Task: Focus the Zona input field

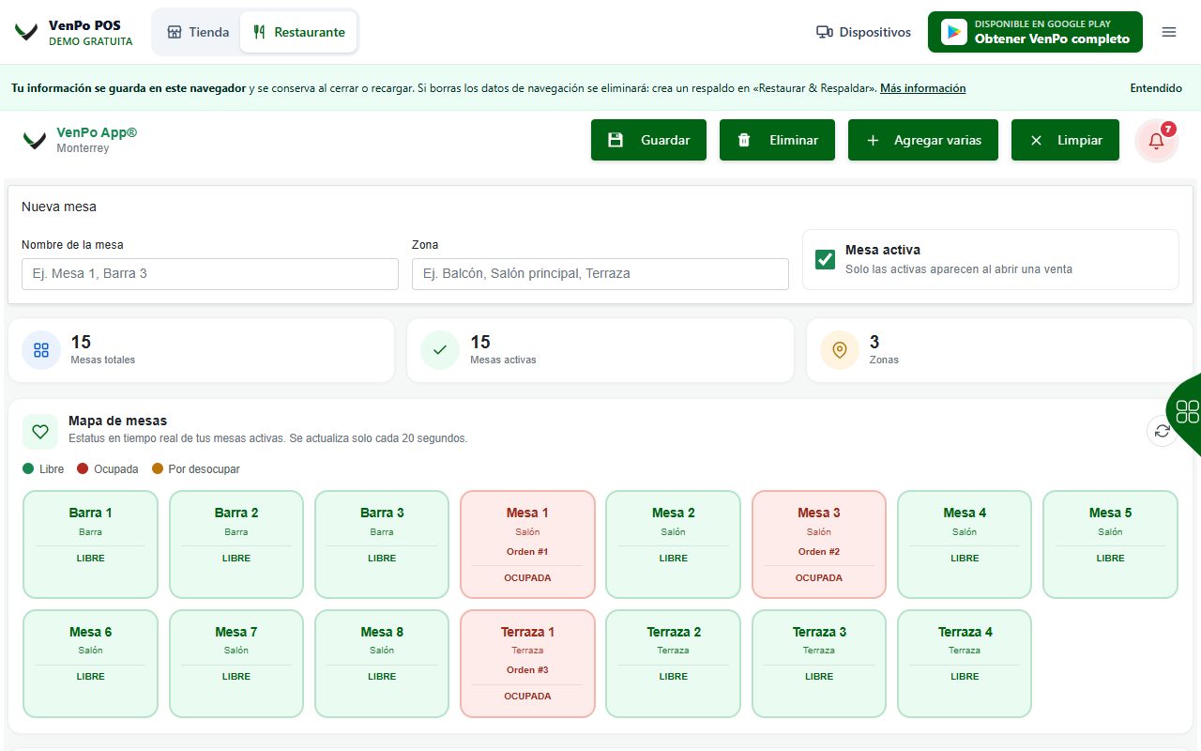Action: click(x=600, y=274)
